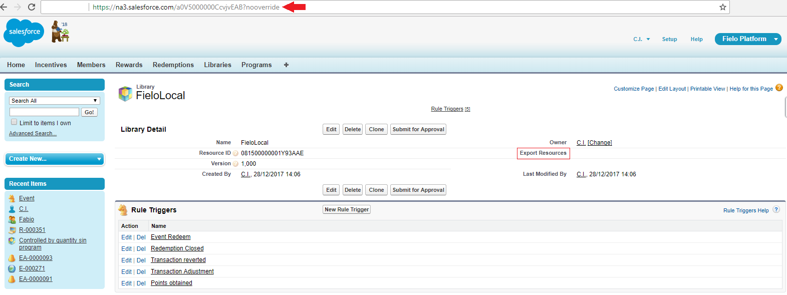Open the Libraries tab

coord(217,65)
